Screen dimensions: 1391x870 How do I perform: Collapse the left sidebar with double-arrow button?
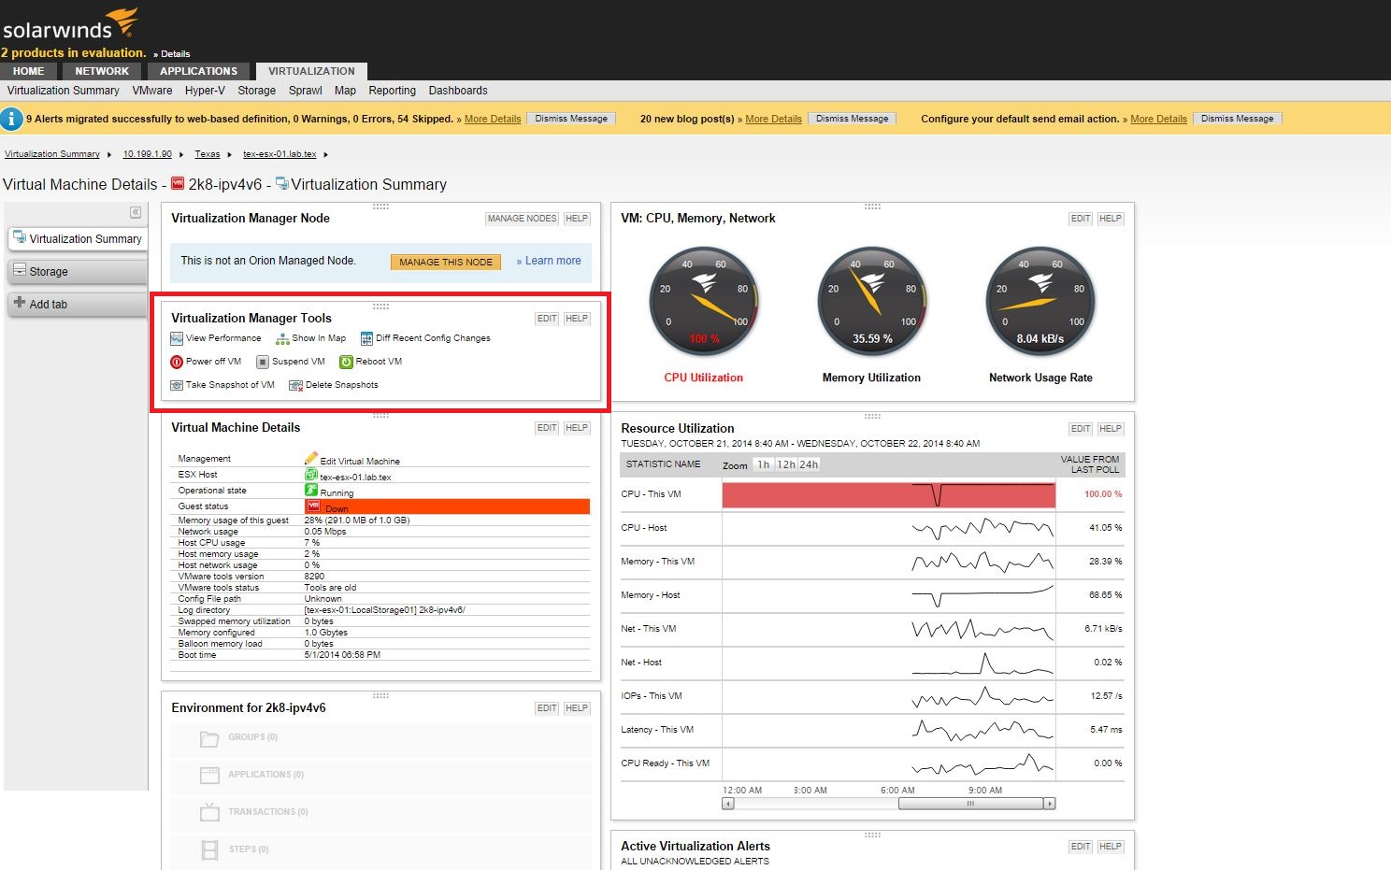pyautogui.click(x=136, y=213)
